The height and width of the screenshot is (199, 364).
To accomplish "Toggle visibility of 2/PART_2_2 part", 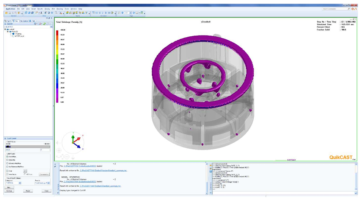I will click(13, 36).
